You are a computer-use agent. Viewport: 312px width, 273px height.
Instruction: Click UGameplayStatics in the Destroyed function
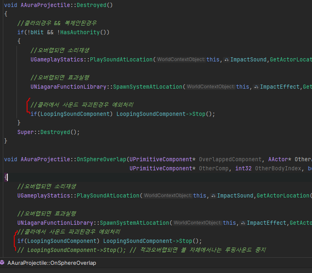[57, 59]
